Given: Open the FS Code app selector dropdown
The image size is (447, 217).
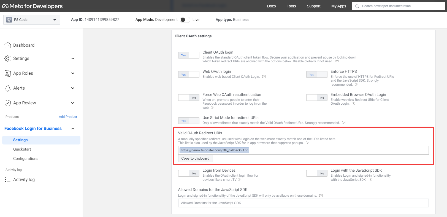Looking at the screenshot, I should tap(32, 20).
